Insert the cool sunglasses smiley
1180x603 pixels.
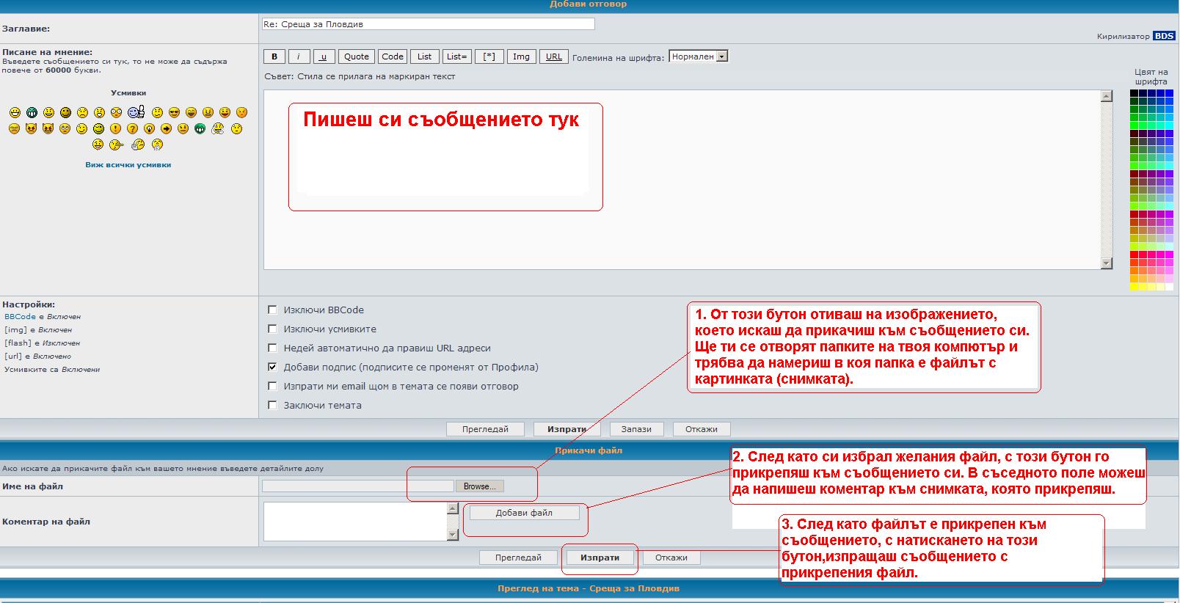(174, 112)
